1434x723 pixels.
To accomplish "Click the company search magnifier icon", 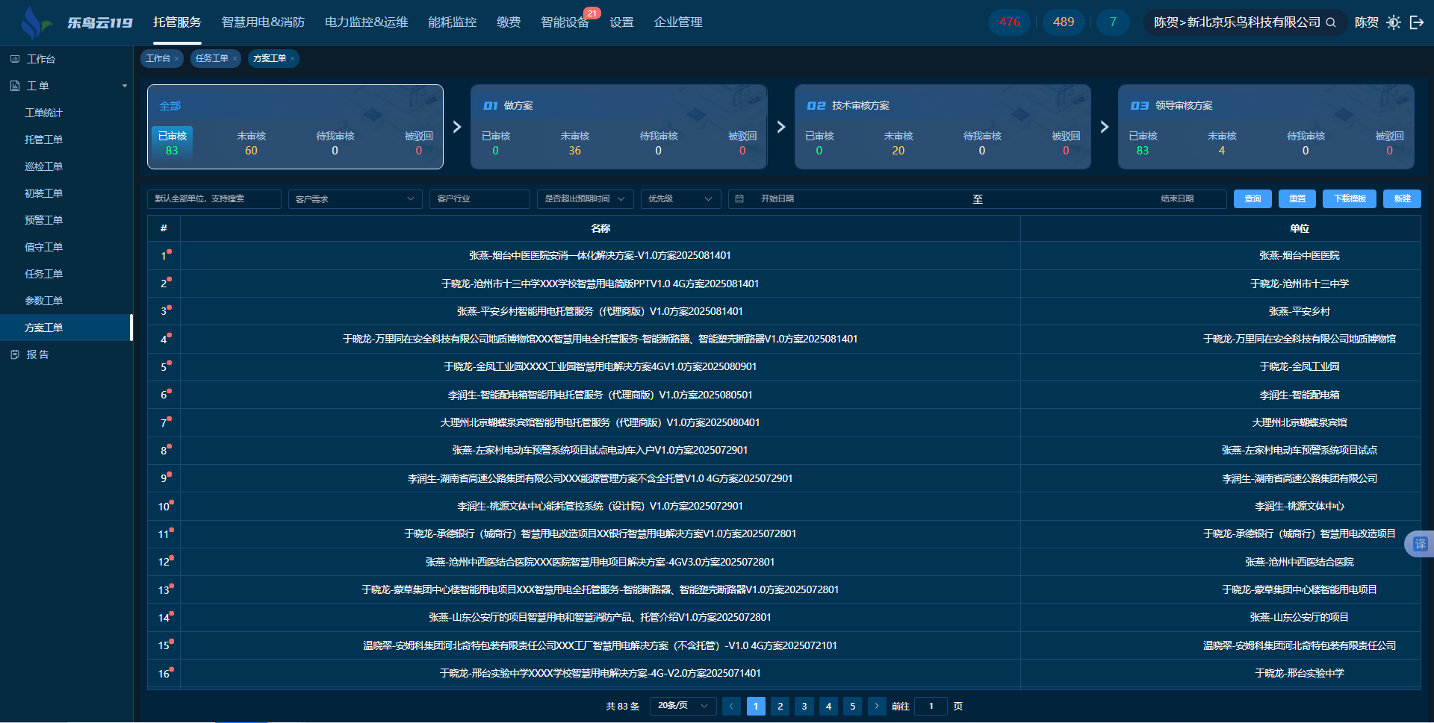I will 1331,22.
